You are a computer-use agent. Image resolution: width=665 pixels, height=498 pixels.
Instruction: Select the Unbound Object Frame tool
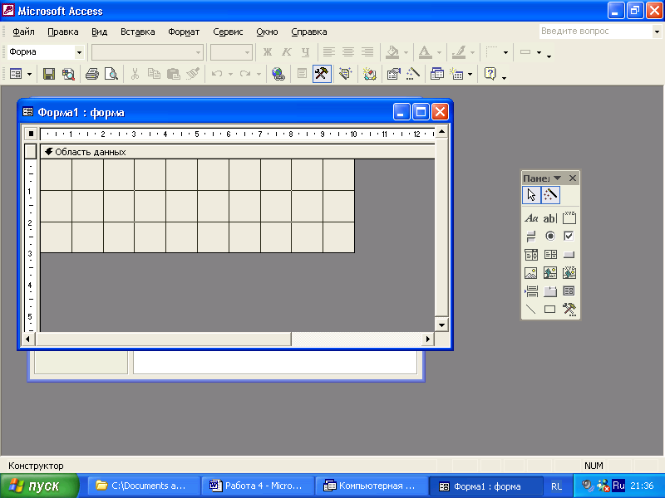[550, 273]
